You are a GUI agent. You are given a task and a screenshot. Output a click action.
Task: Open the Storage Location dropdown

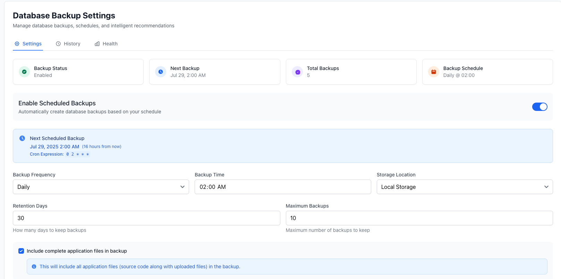464,187
